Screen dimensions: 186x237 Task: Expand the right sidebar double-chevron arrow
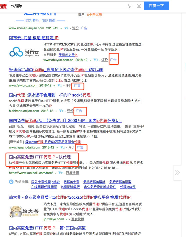coord(177,172)
